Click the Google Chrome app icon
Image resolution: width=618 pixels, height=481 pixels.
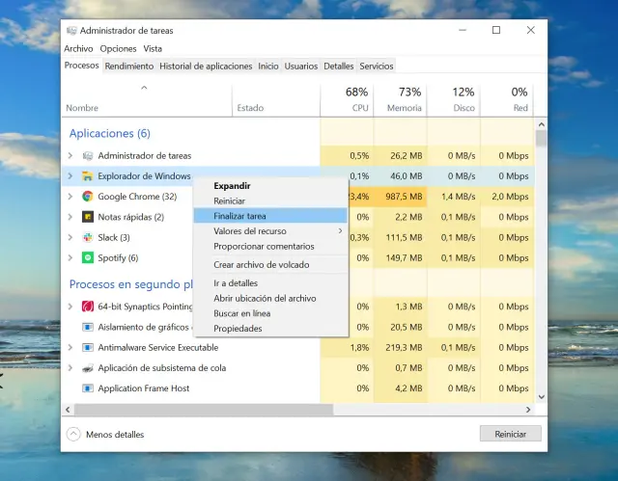(x=87, y=197)
